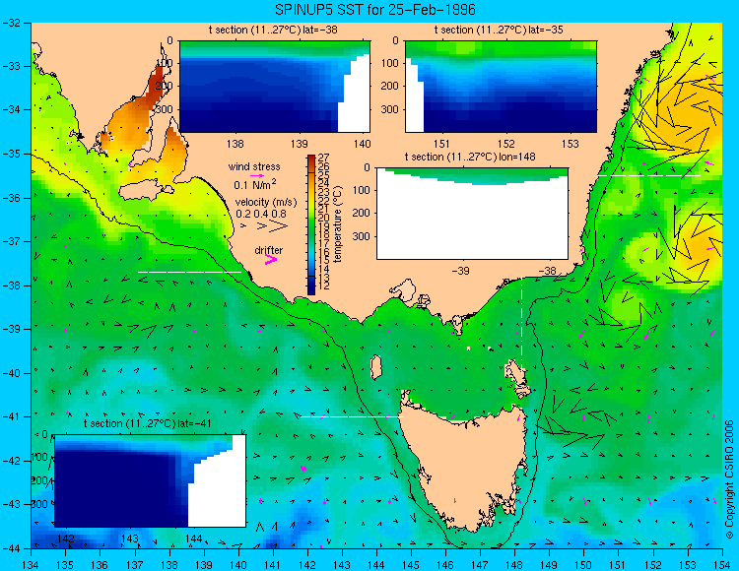
Task: Click the '-44' tick on left latitude axis
Action: point(10,548)
